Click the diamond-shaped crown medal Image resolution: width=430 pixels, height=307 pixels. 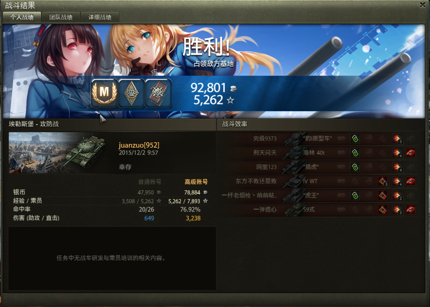pyautogui.click(x=131, y=93)
